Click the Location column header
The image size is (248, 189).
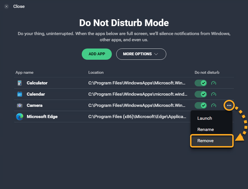[96, 72]
